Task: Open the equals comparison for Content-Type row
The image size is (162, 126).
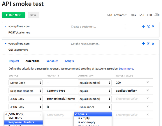Action: (95, 91)
